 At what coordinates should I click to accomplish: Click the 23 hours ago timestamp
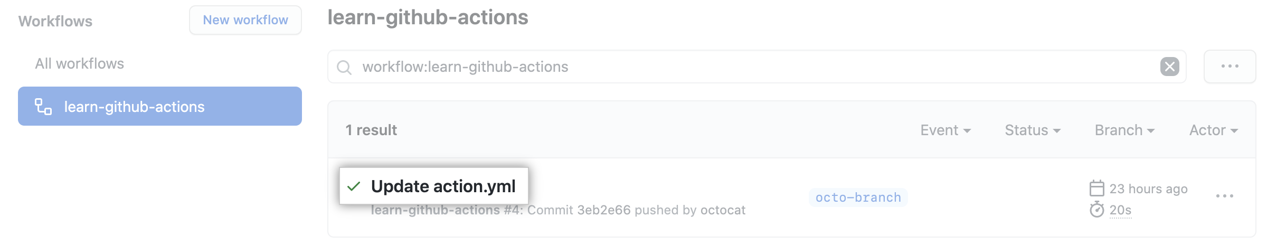pos(1148,189)
